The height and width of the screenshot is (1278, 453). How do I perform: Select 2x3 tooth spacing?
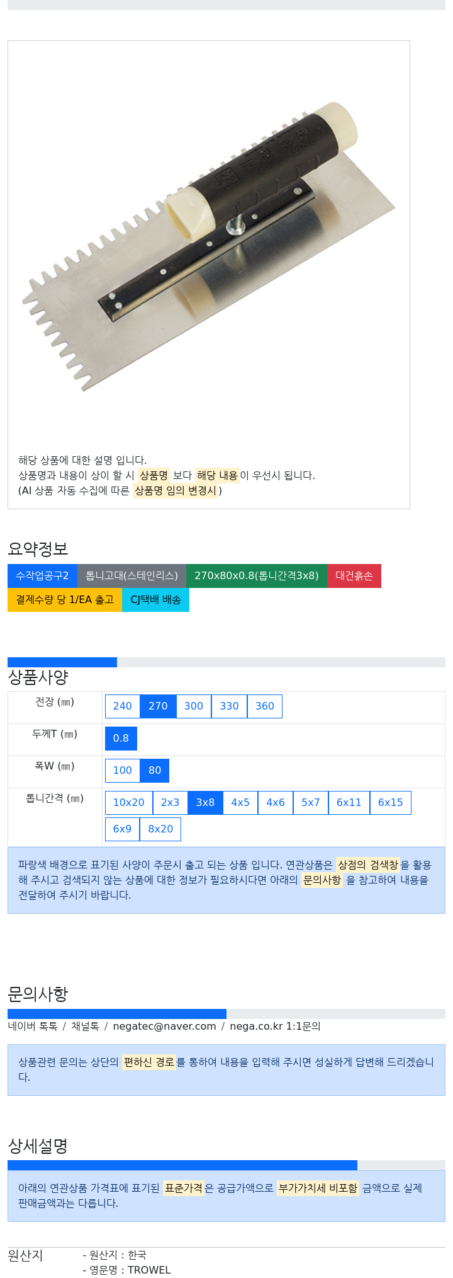pos(171,803)
